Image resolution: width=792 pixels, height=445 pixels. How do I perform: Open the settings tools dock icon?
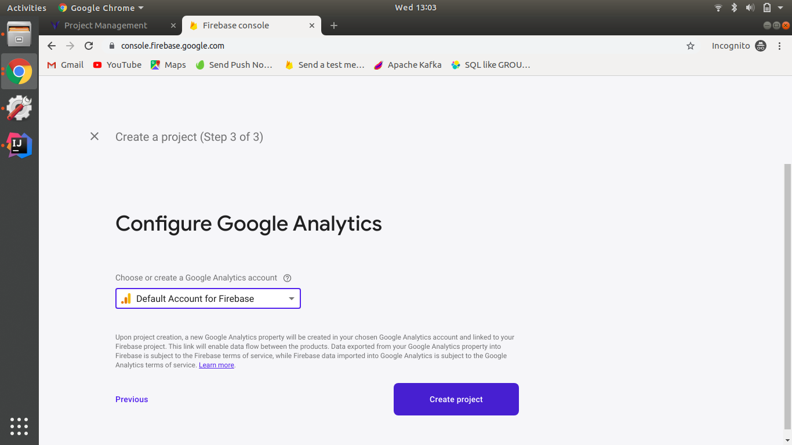coord(19,108)
